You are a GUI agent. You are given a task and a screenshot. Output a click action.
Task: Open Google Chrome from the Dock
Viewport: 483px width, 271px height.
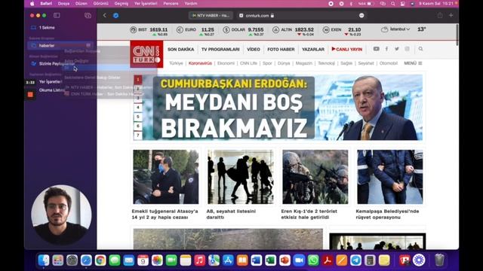100,260
